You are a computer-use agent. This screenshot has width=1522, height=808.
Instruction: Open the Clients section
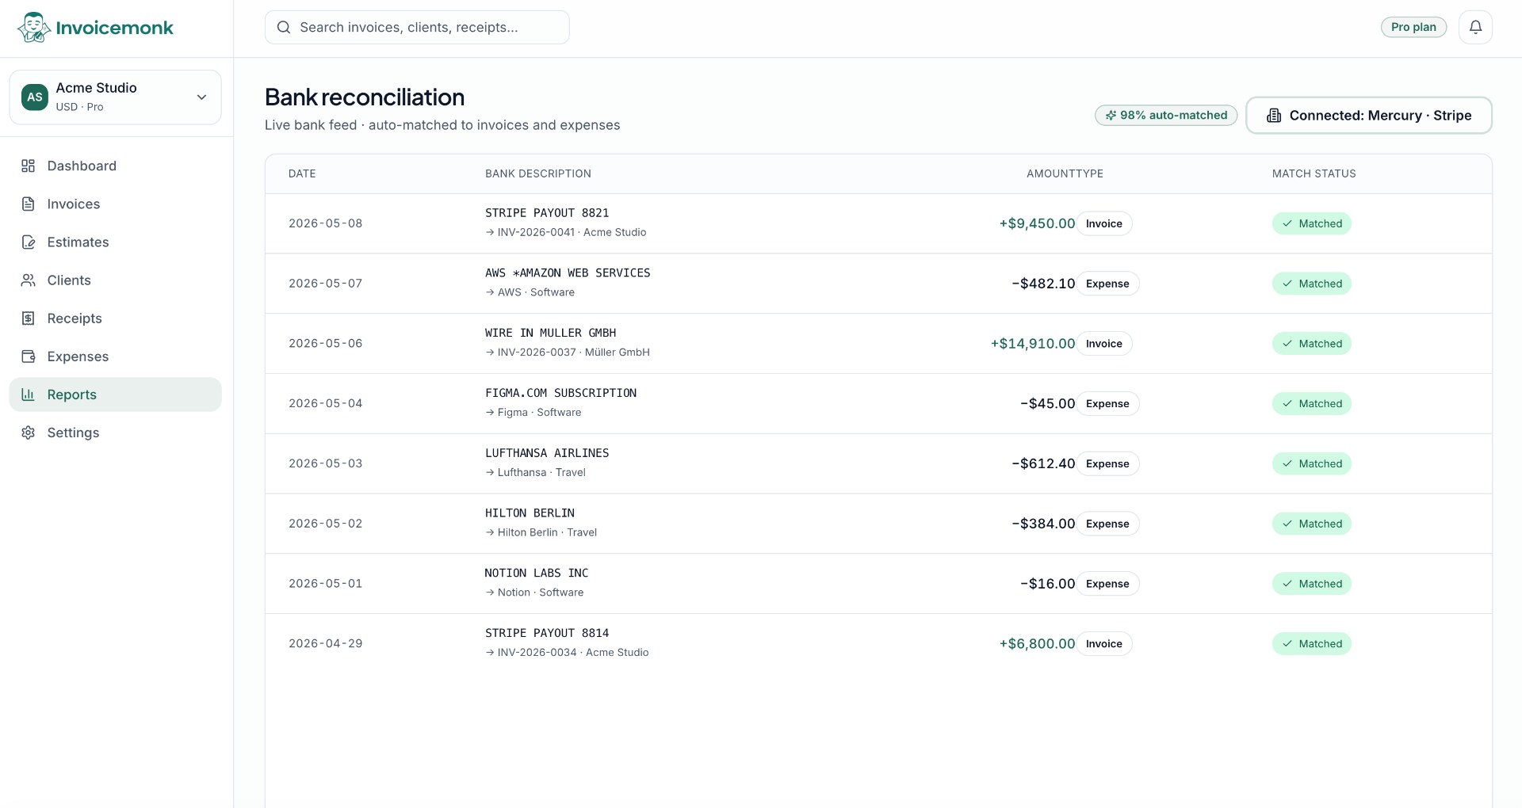point(116,280)
